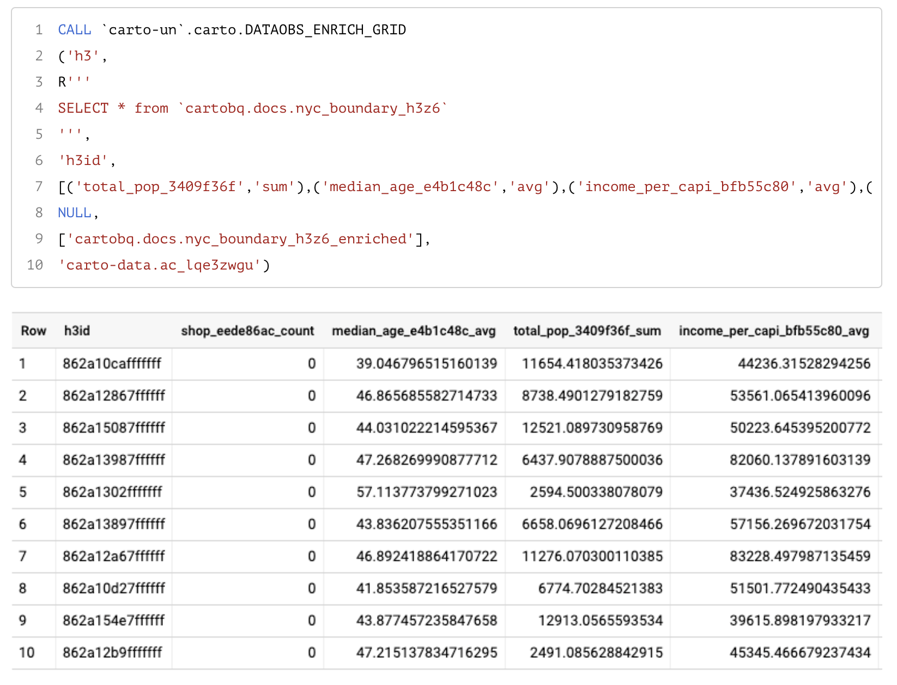This screenshot has width=897, height=685.
Task: Click income value 44236.31528294256
Action: coord(804,363)
